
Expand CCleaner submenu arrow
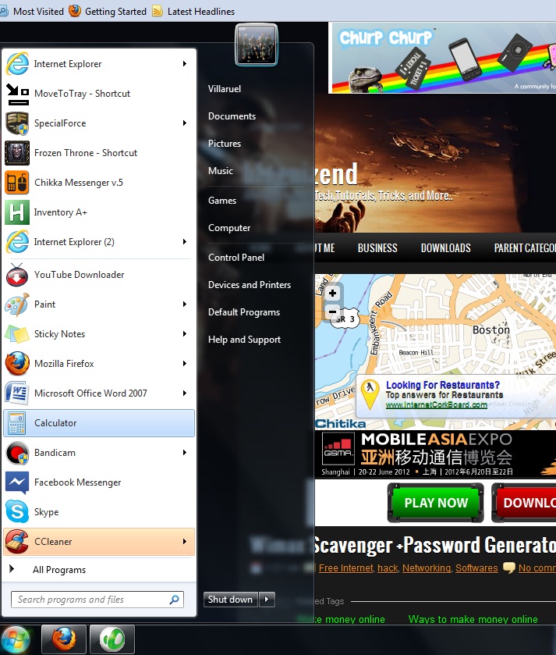[185, 541]
